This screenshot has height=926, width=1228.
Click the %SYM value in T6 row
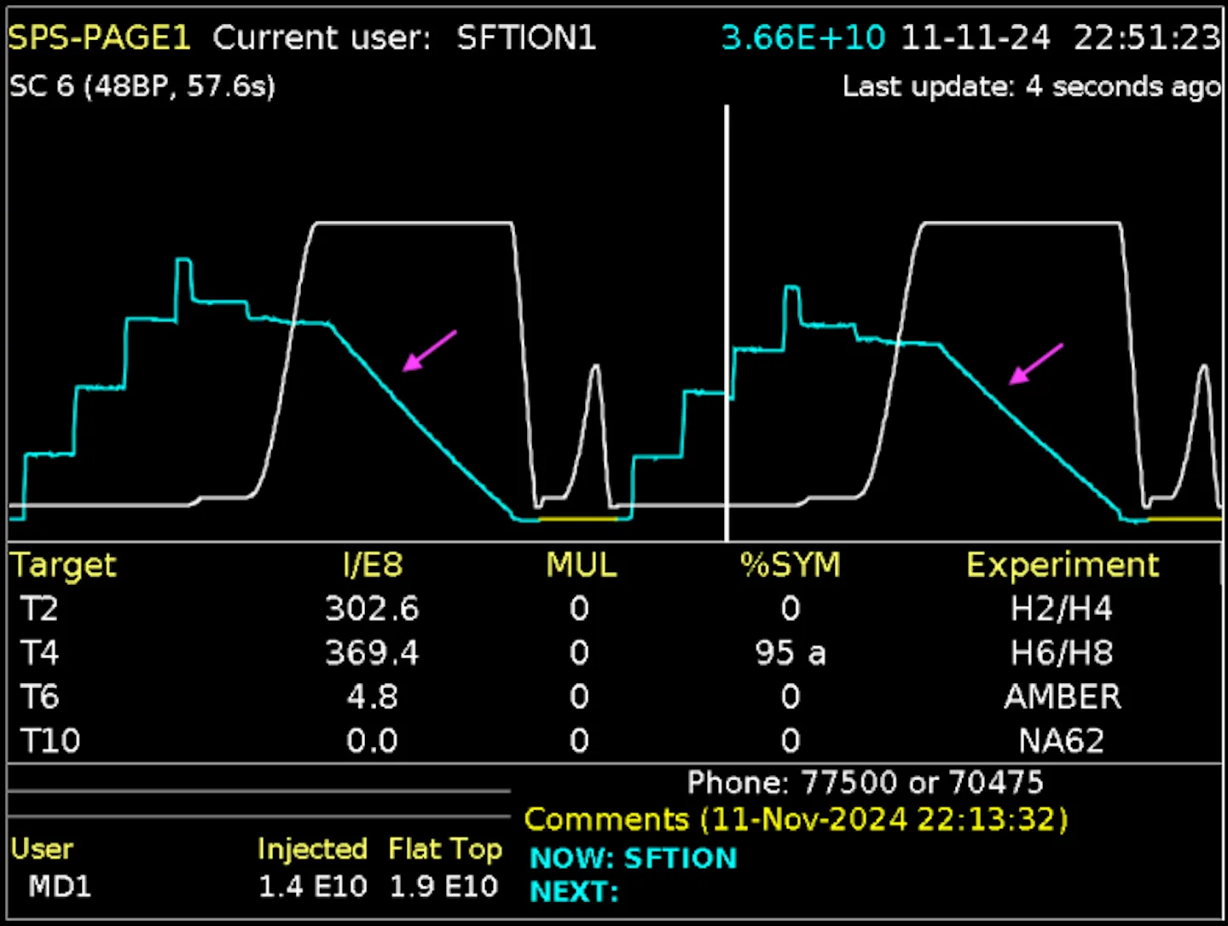coord(791,697)
